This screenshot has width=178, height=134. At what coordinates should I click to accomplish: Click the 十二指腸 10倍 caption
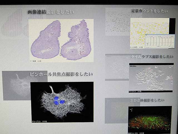[x=36, y=61]
